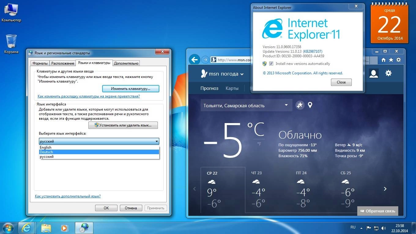Viewport: 416px width, 234px height.
Task: Show hidden tray icons arrow
Action: point(362,228)
